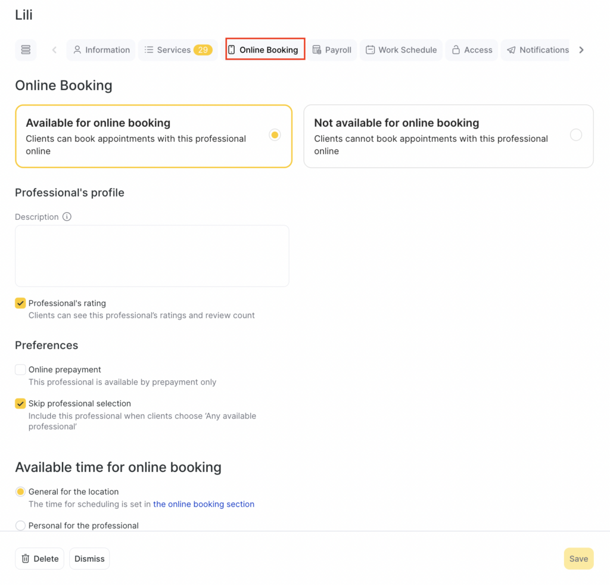Click into the Description text box

pyautogui.click(x=152, y=256)
